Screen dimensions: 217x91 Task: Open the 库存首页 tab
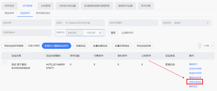10,6
